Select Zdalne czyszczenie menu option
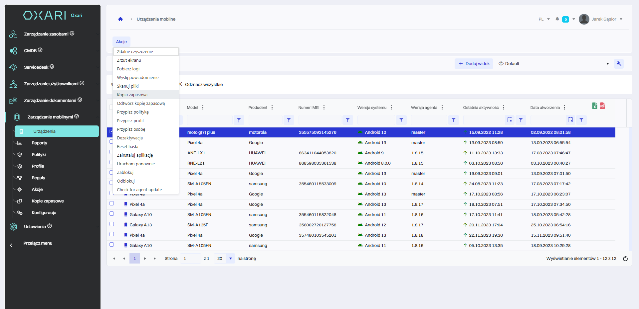Image resolution: width=639 pixels, height=309 pixels. coord(135,52)
